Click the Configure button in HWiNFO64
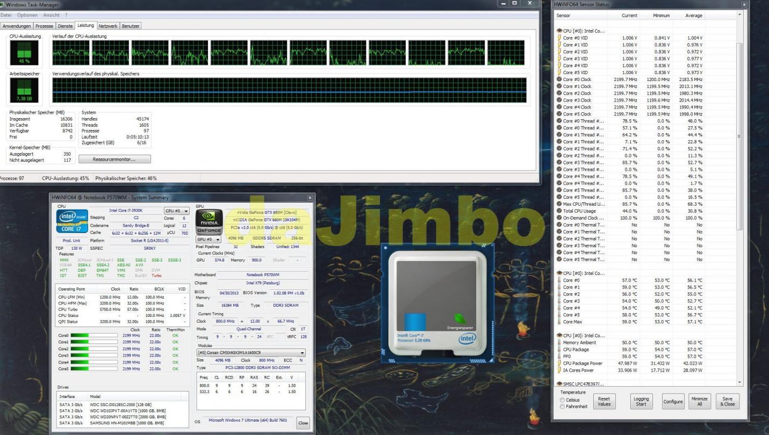The width and height of the screenshot is (769, 435). pos(673,401)
